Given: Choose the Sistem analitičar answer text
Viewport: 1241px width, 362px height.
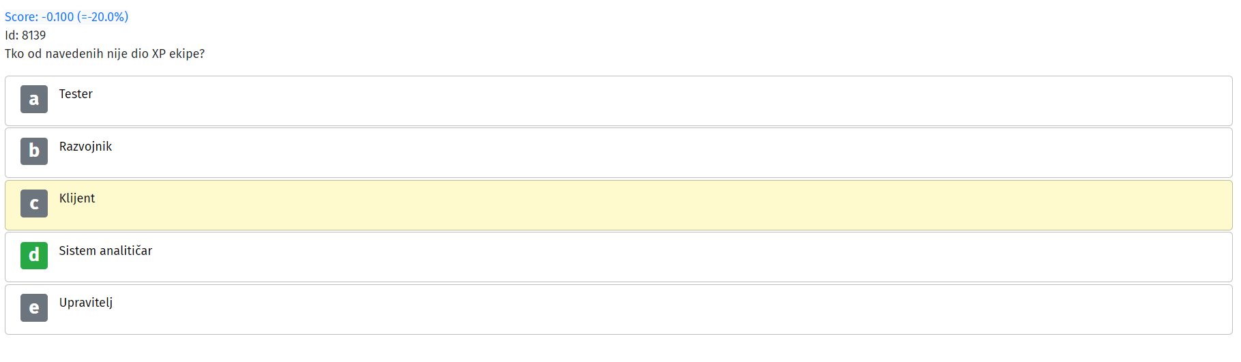Looking at the screenshot, I should (x=106, y=251).
